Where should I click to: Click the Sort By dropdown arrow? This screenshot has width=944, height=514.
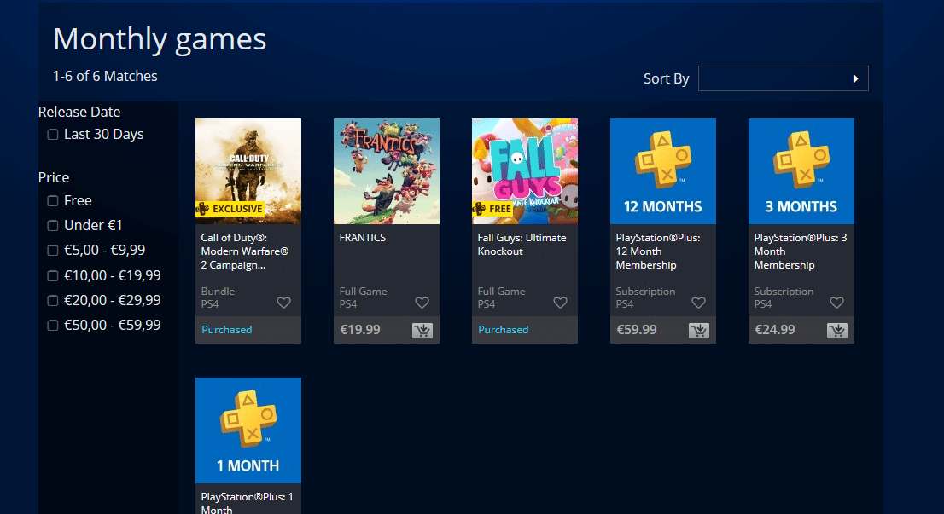pyautogui.click(x=855, y=78)
